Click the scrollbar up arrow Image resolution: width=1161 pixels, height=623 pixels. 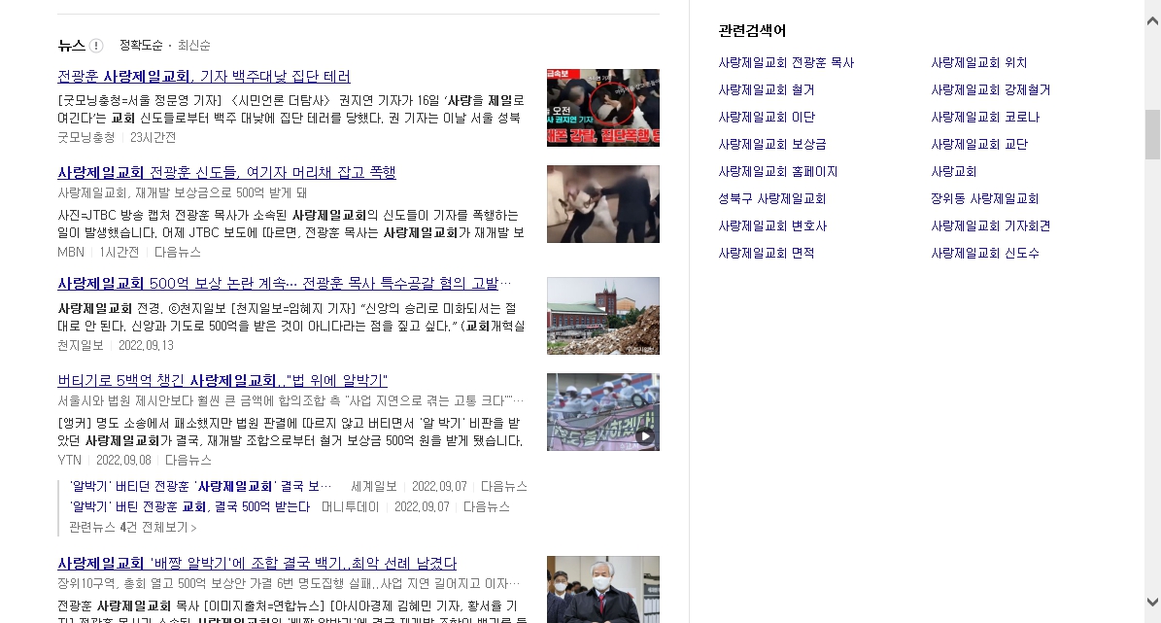(1152, 20)
